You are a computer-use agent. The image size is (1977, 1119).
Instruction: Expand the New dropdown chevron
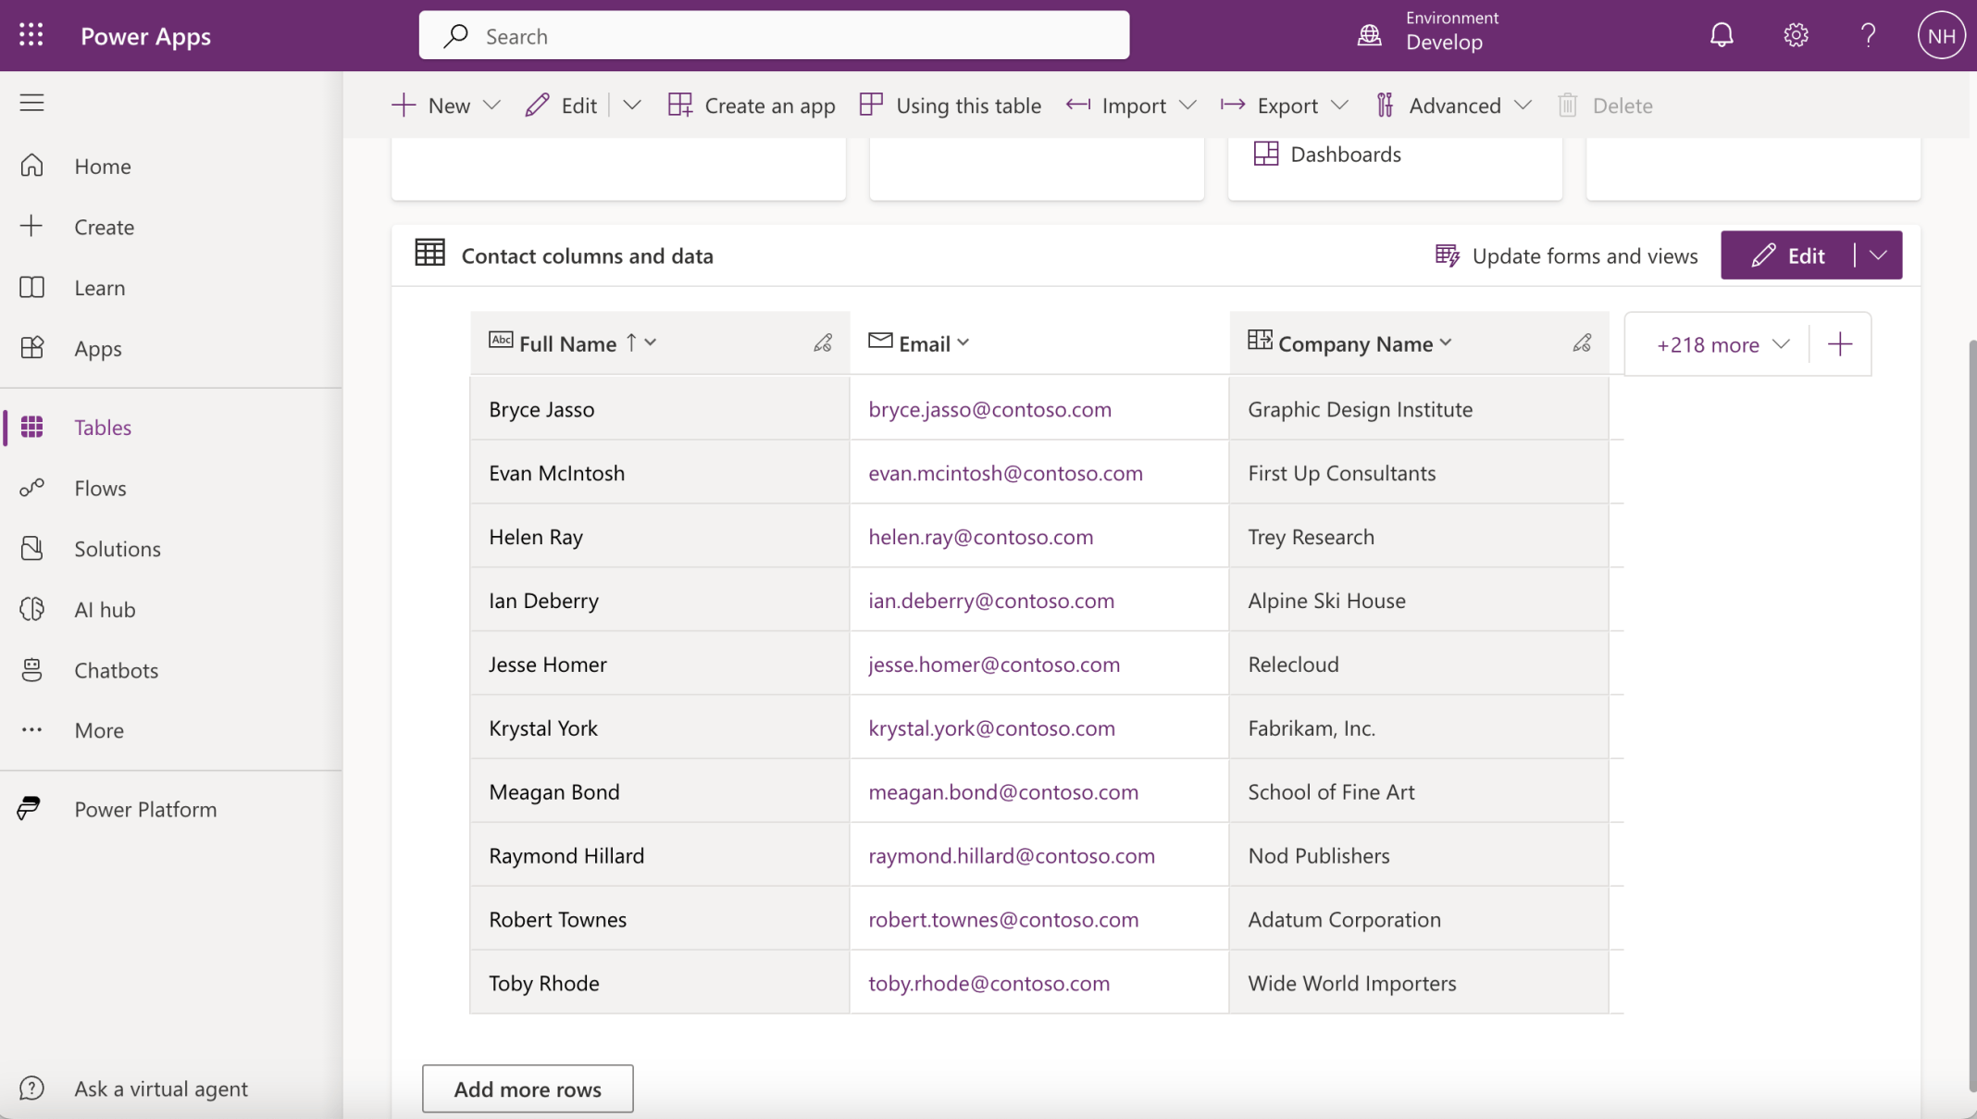click(x=492, y=106)
